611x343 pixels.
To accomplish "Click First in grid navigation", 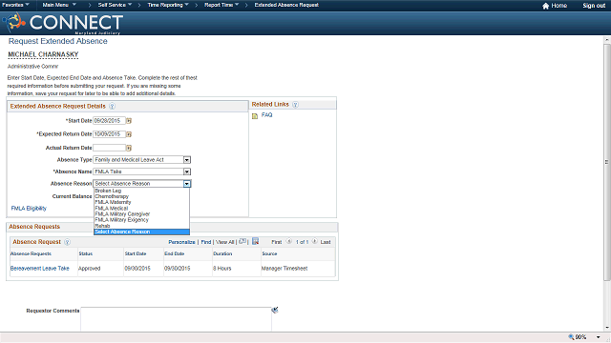I will pyautogui.click(x=276, y=242).
